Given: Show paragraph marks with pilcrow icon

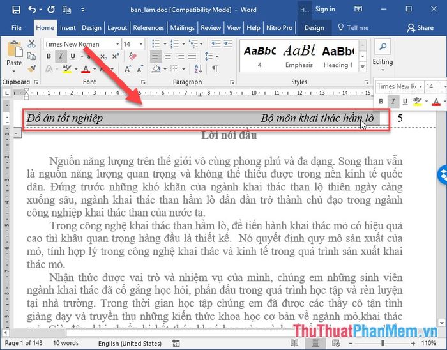Looking at the screenshot, I should point(215,68).
